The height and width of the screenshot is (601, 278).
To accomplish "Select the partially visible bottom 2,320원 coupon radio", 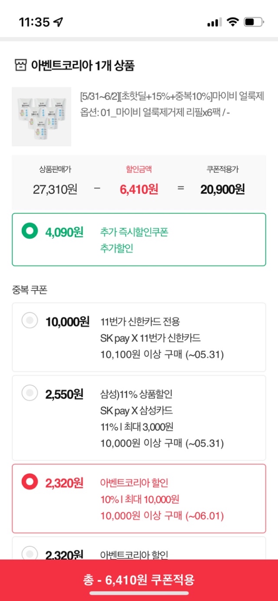I will [30, 553].
